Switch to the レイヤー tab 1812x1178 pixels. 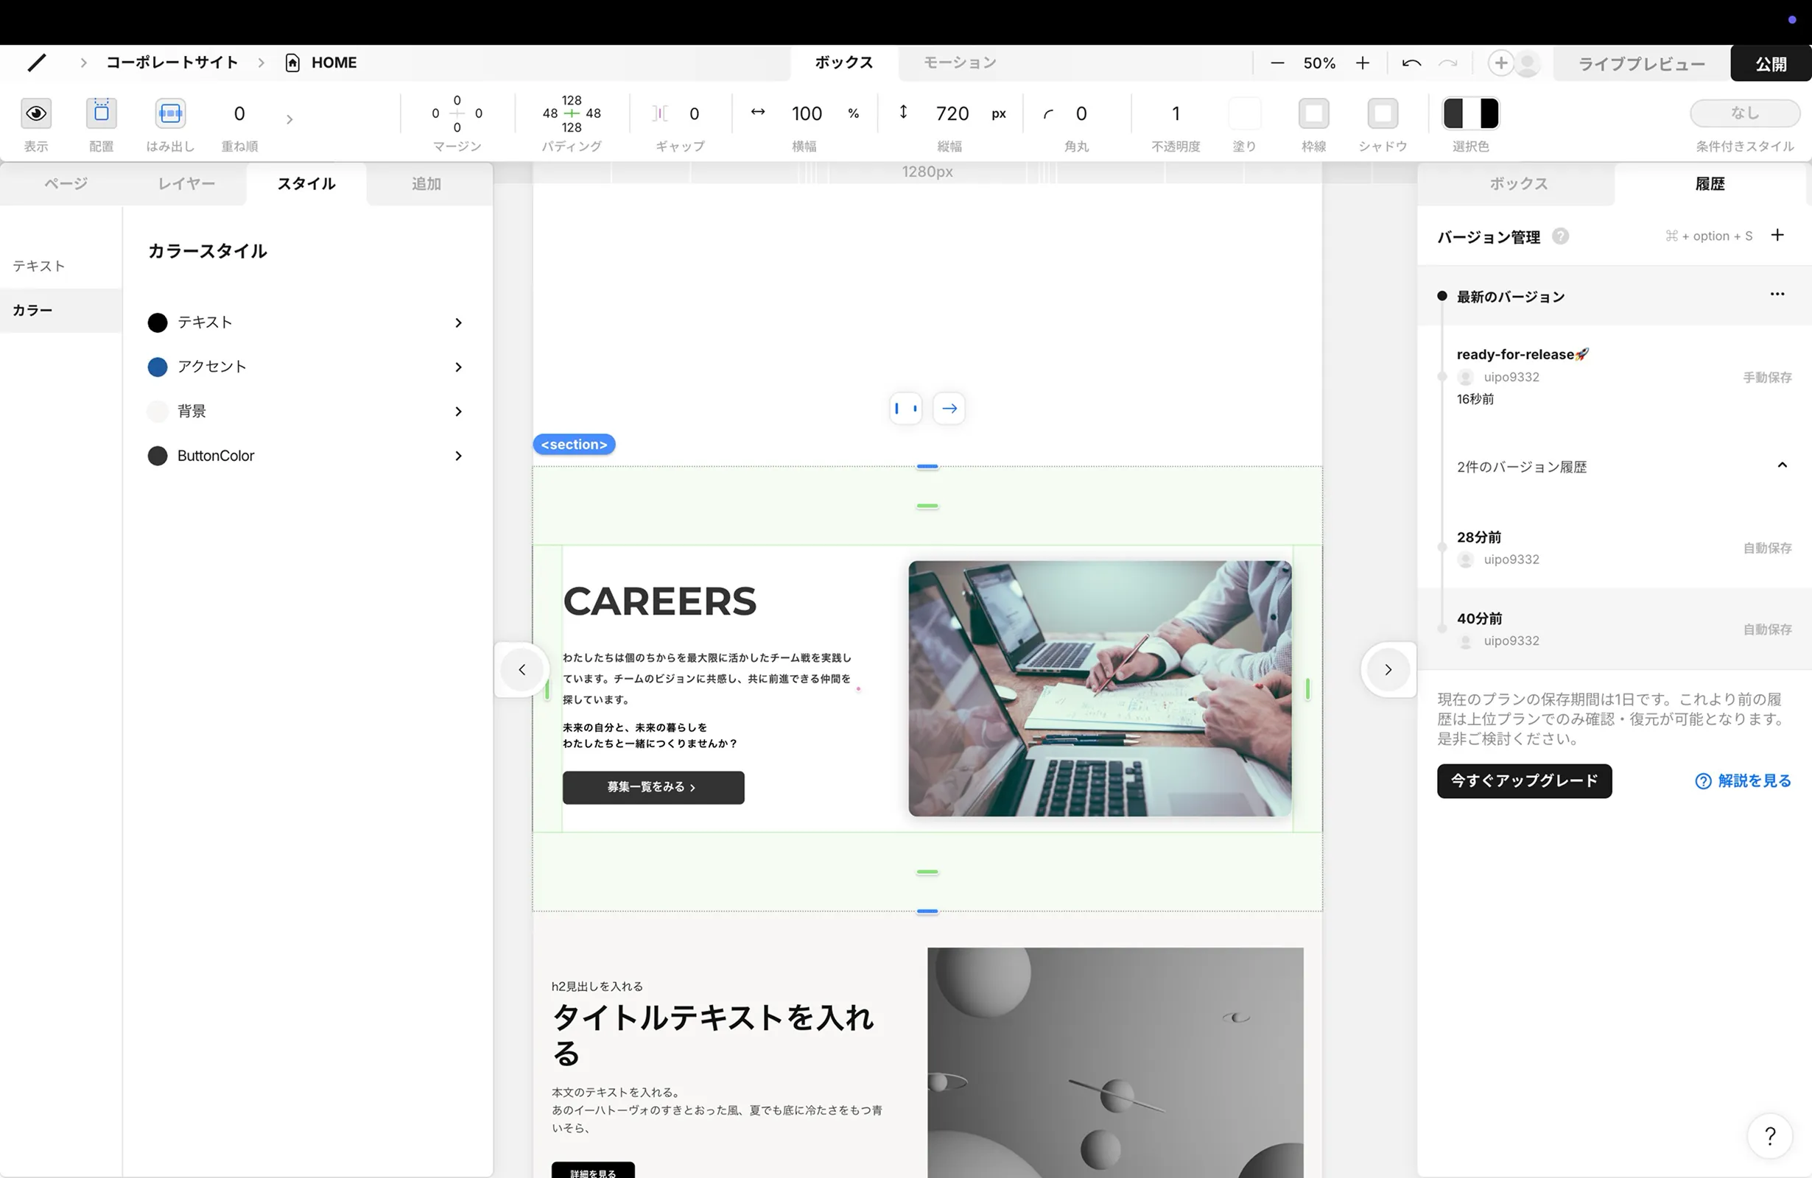(186, 183)
